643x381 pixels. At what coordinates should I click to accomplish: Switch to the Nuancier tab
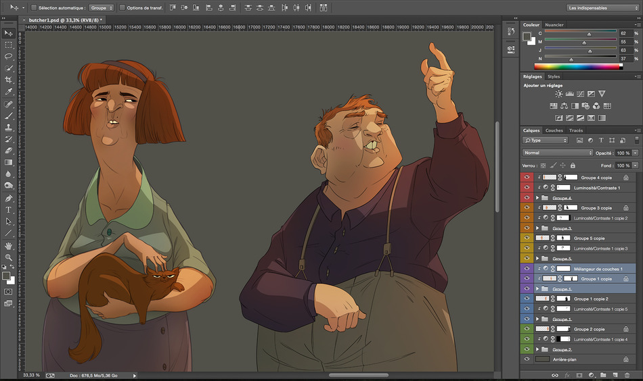pos(554,24)
